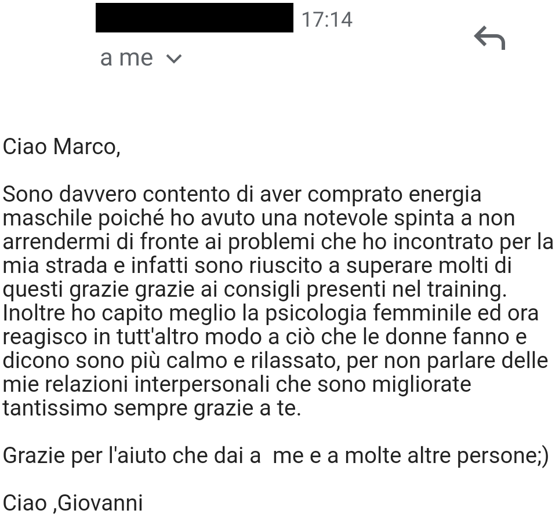This screenshot has width=559, height=521.
Task: Open the blacked-out sender name
Action: tap(194, 17)
